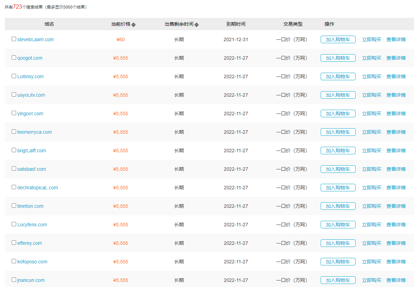Open the brigtLaiff.com domain link
Screen dimensions: 414x287
pyautogui.click(x=32, y=151)
